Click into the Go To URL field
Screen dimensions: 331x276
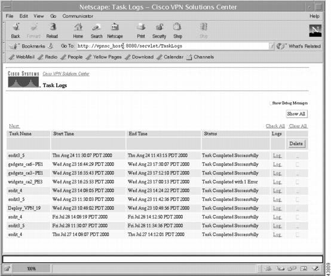click(173, 46)
